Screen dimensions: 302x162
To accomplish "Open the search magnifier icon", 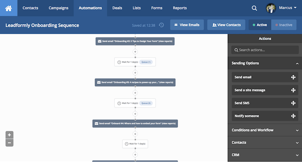I will tap(255, 8).
